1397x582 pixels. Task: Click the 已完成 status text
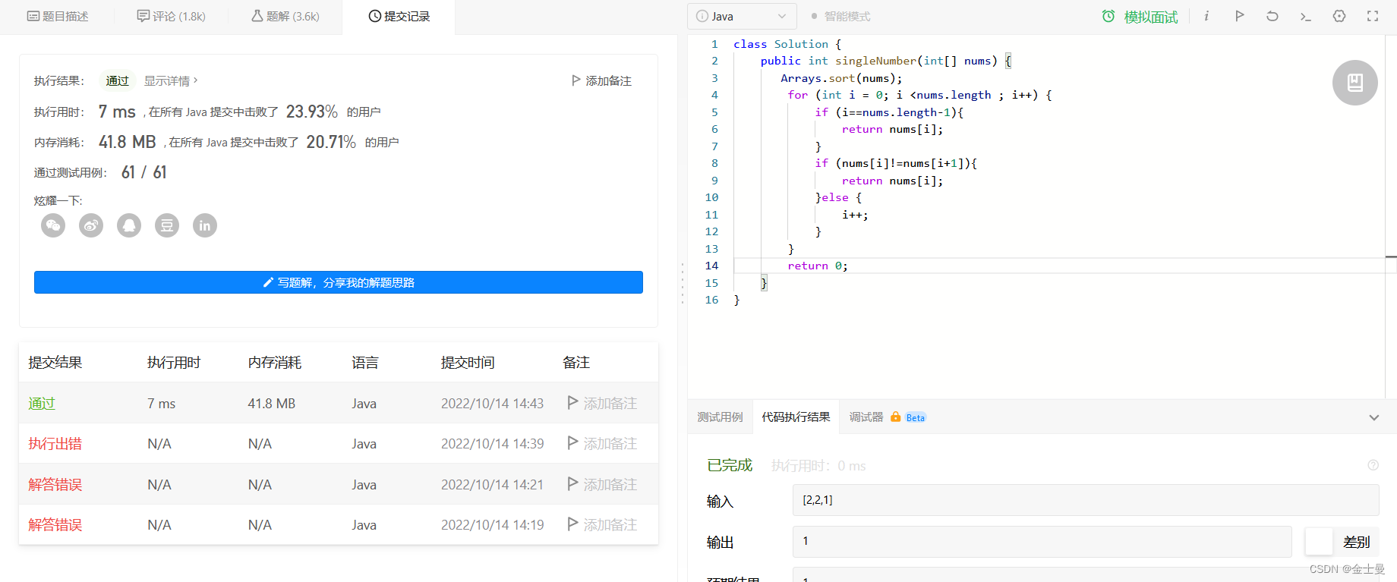(730, 465)
